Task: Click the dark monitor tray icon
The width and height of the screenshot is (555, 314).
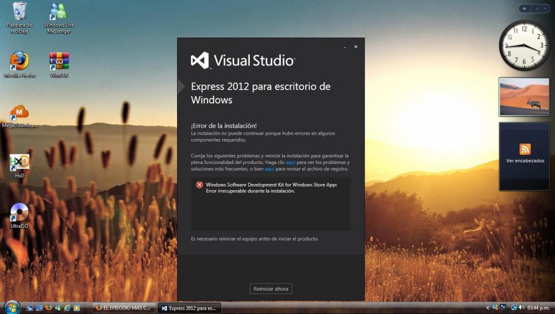Action: tap(503, 307)
